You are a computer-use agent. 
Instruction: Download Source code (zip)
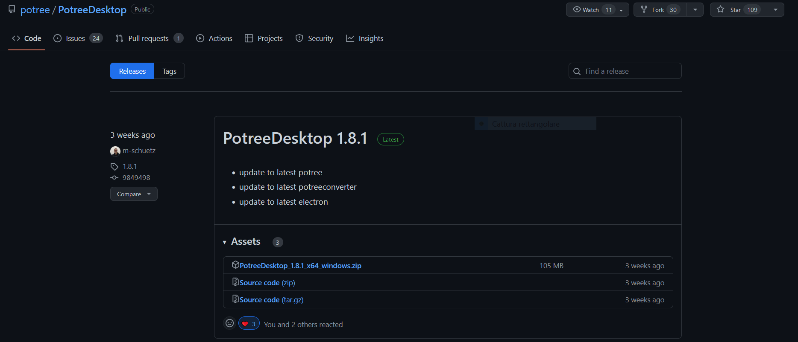(x=267, y=283)
